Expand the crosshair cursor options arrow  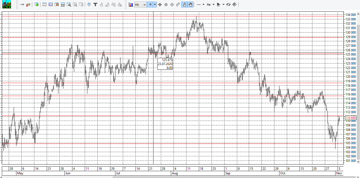[x=155, y=4]
